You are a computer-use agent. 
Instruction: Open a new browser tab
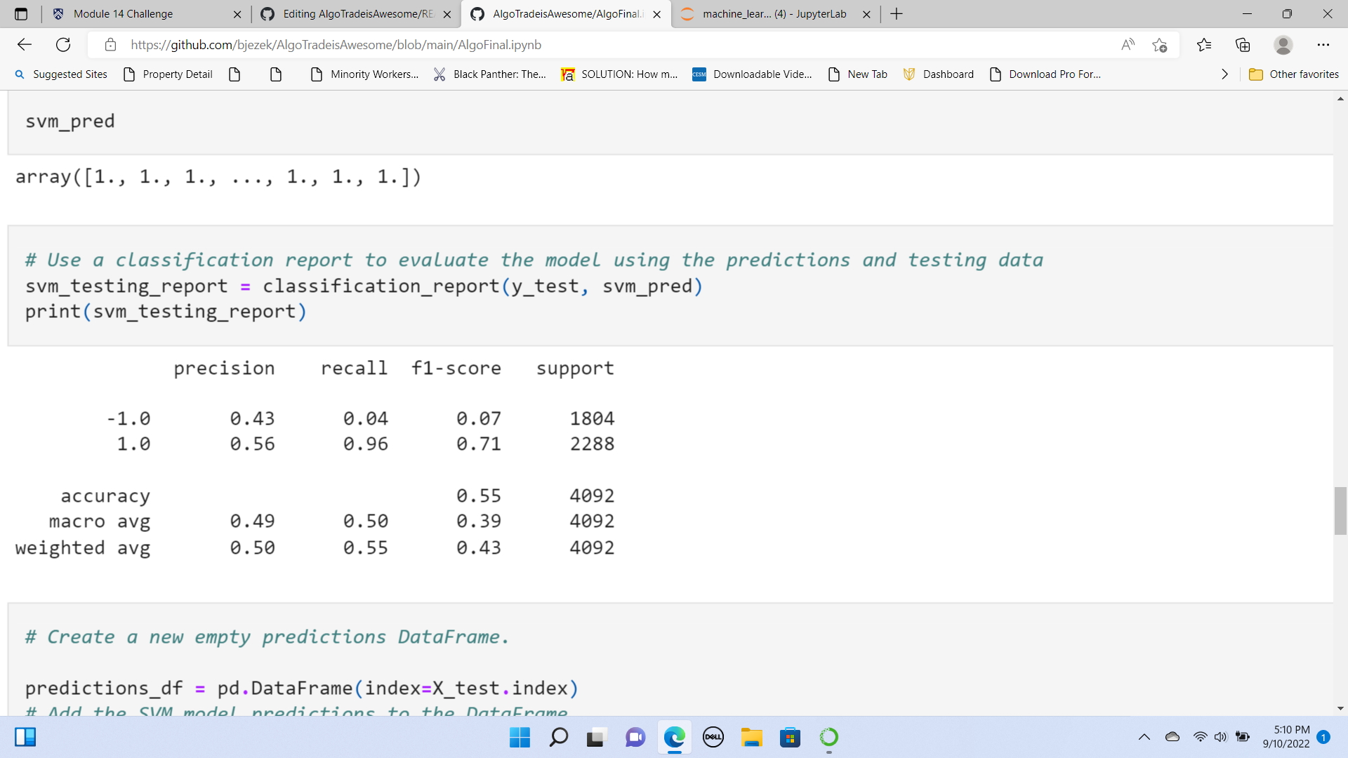click(897, 14)
